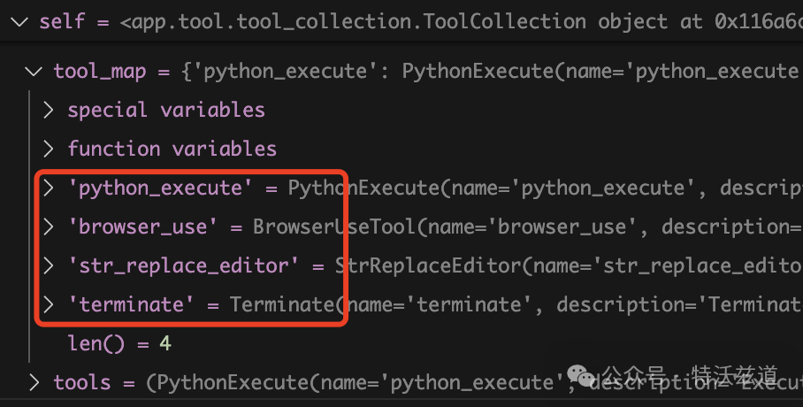Click the tools variable name
Screen dimensions: 803x407
82,382
